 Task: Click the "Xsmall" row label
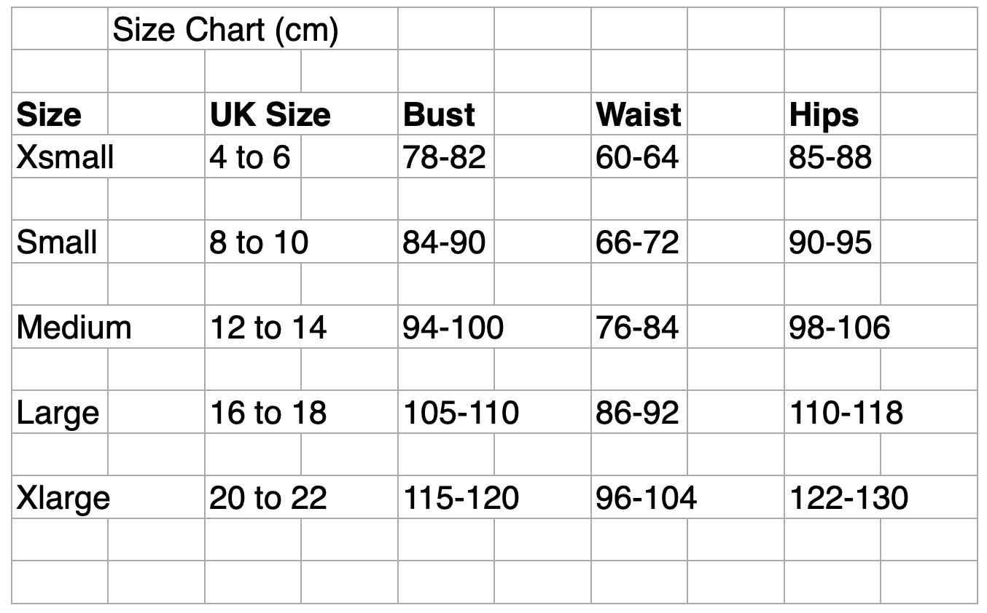[x=64, y=157]
